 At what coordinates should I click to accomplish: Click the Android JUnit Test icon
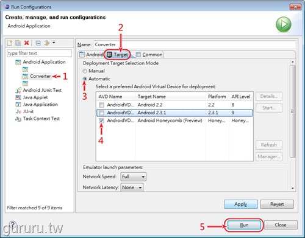[x=18, y=90]
